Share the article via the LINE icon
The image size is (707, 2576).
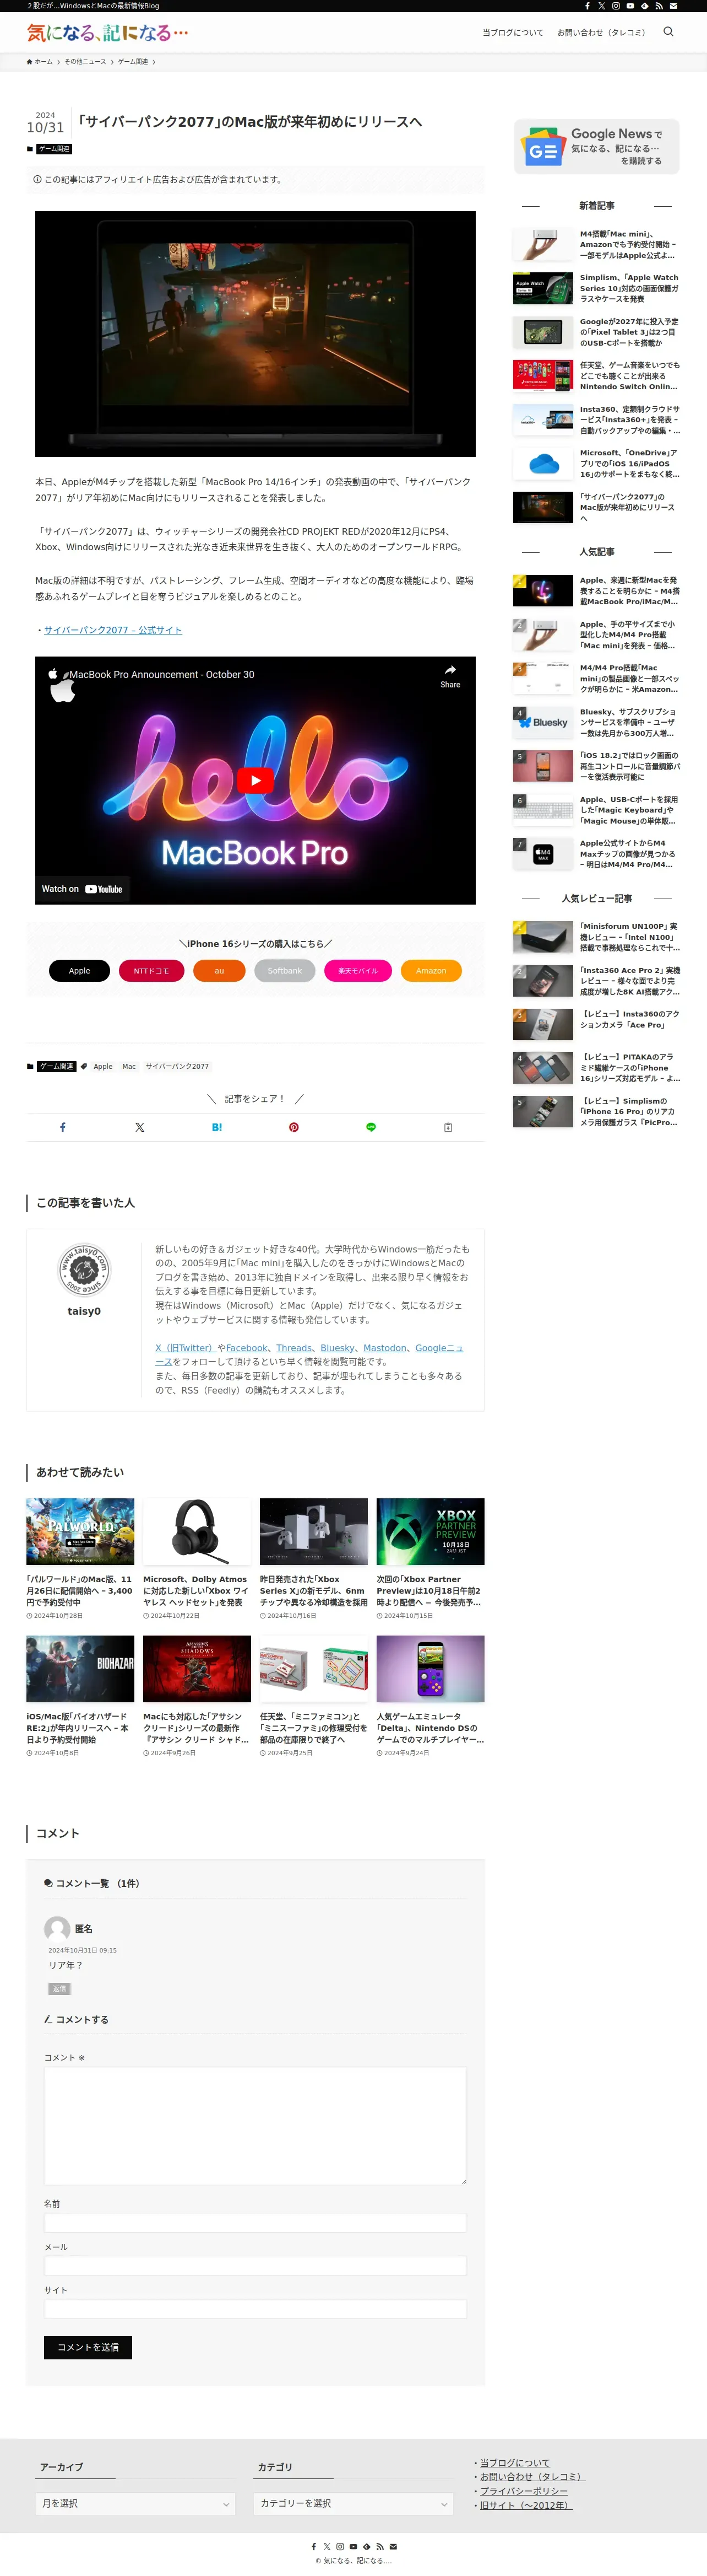[371, 1127]
